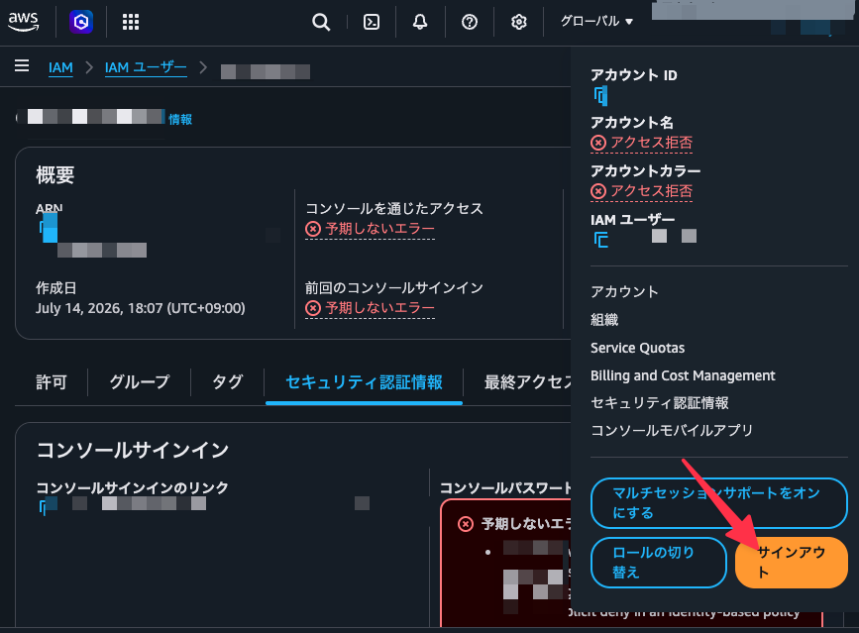
Task: Open the AWS home logo
Action: (24, 22)
